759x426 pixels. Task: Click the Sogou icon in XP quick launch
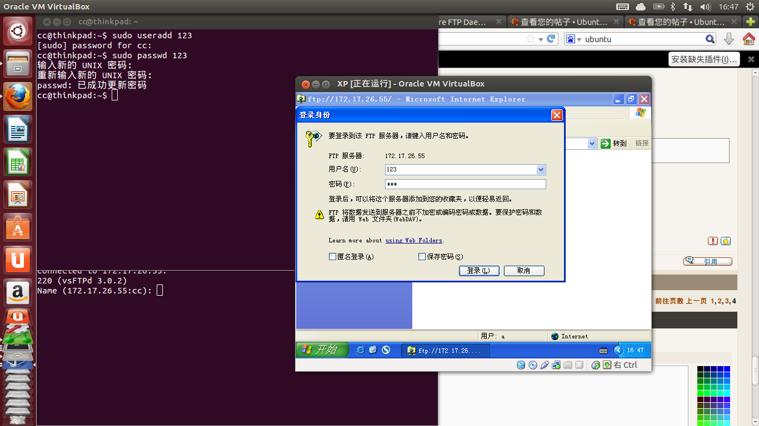point(386,350)
